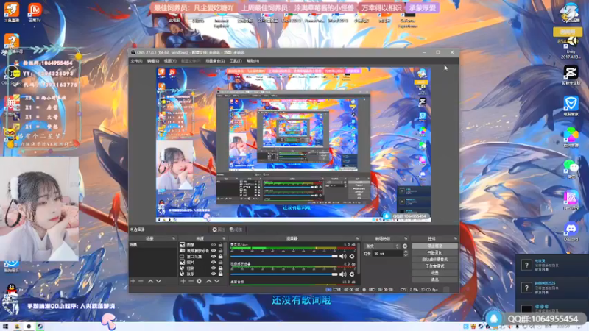The height and width of the screenshot is (331, 589).
Task: Move the scene up in Scenes panel
Action: click(150, 281)
